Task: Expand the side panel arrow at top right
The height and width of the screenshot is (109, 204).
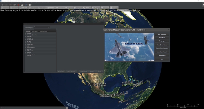Action: pyautogui.click(x=203, y=5)
